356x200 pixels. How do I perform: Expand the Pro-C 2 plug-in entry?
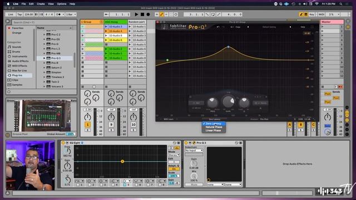44,34
